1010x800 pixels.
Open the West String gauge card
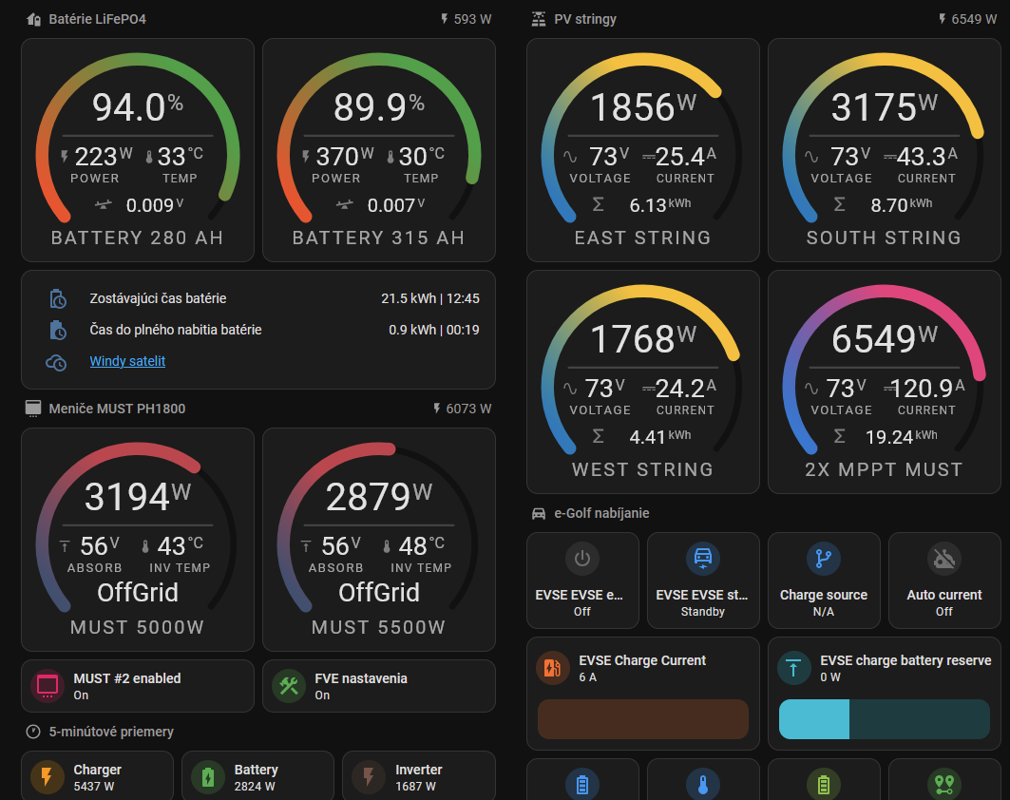click(643, 382)
